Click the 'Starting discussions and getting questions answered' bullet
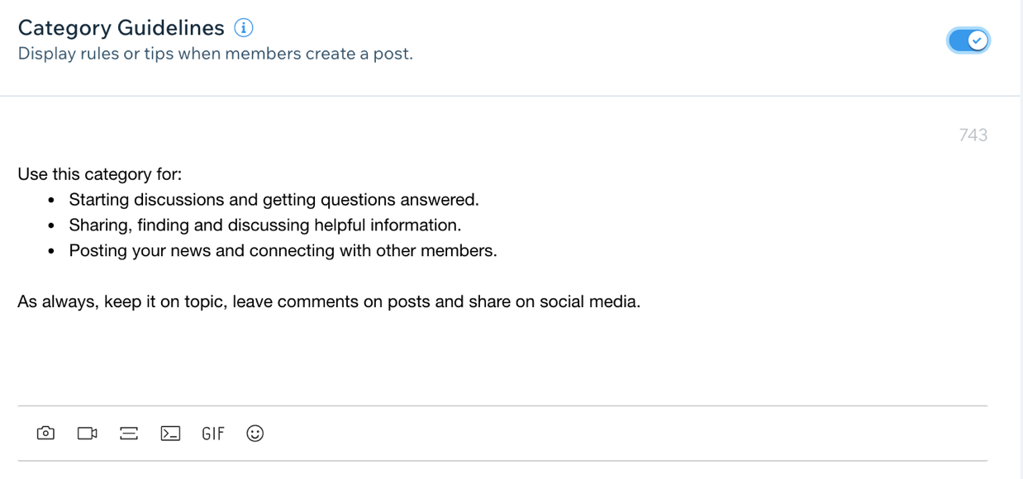 pos(274,200)
